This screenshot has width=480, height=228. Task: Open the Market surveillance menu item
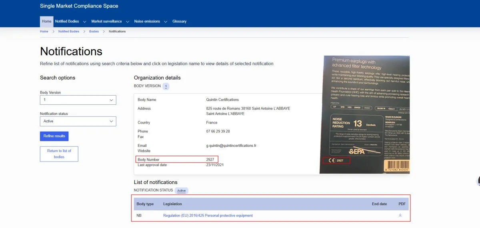tap(106, 22)
